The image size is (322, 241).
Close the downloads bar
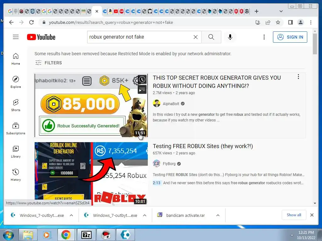312,215
